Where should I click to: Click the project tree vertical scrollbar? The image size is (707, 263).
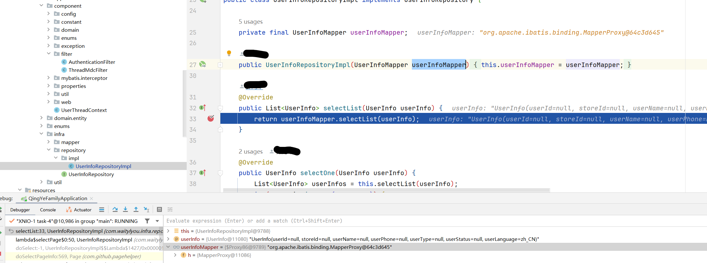tap(184, 104)
